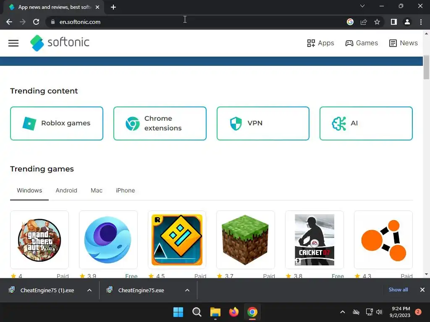Click the Softonic logo

(60, 43)
